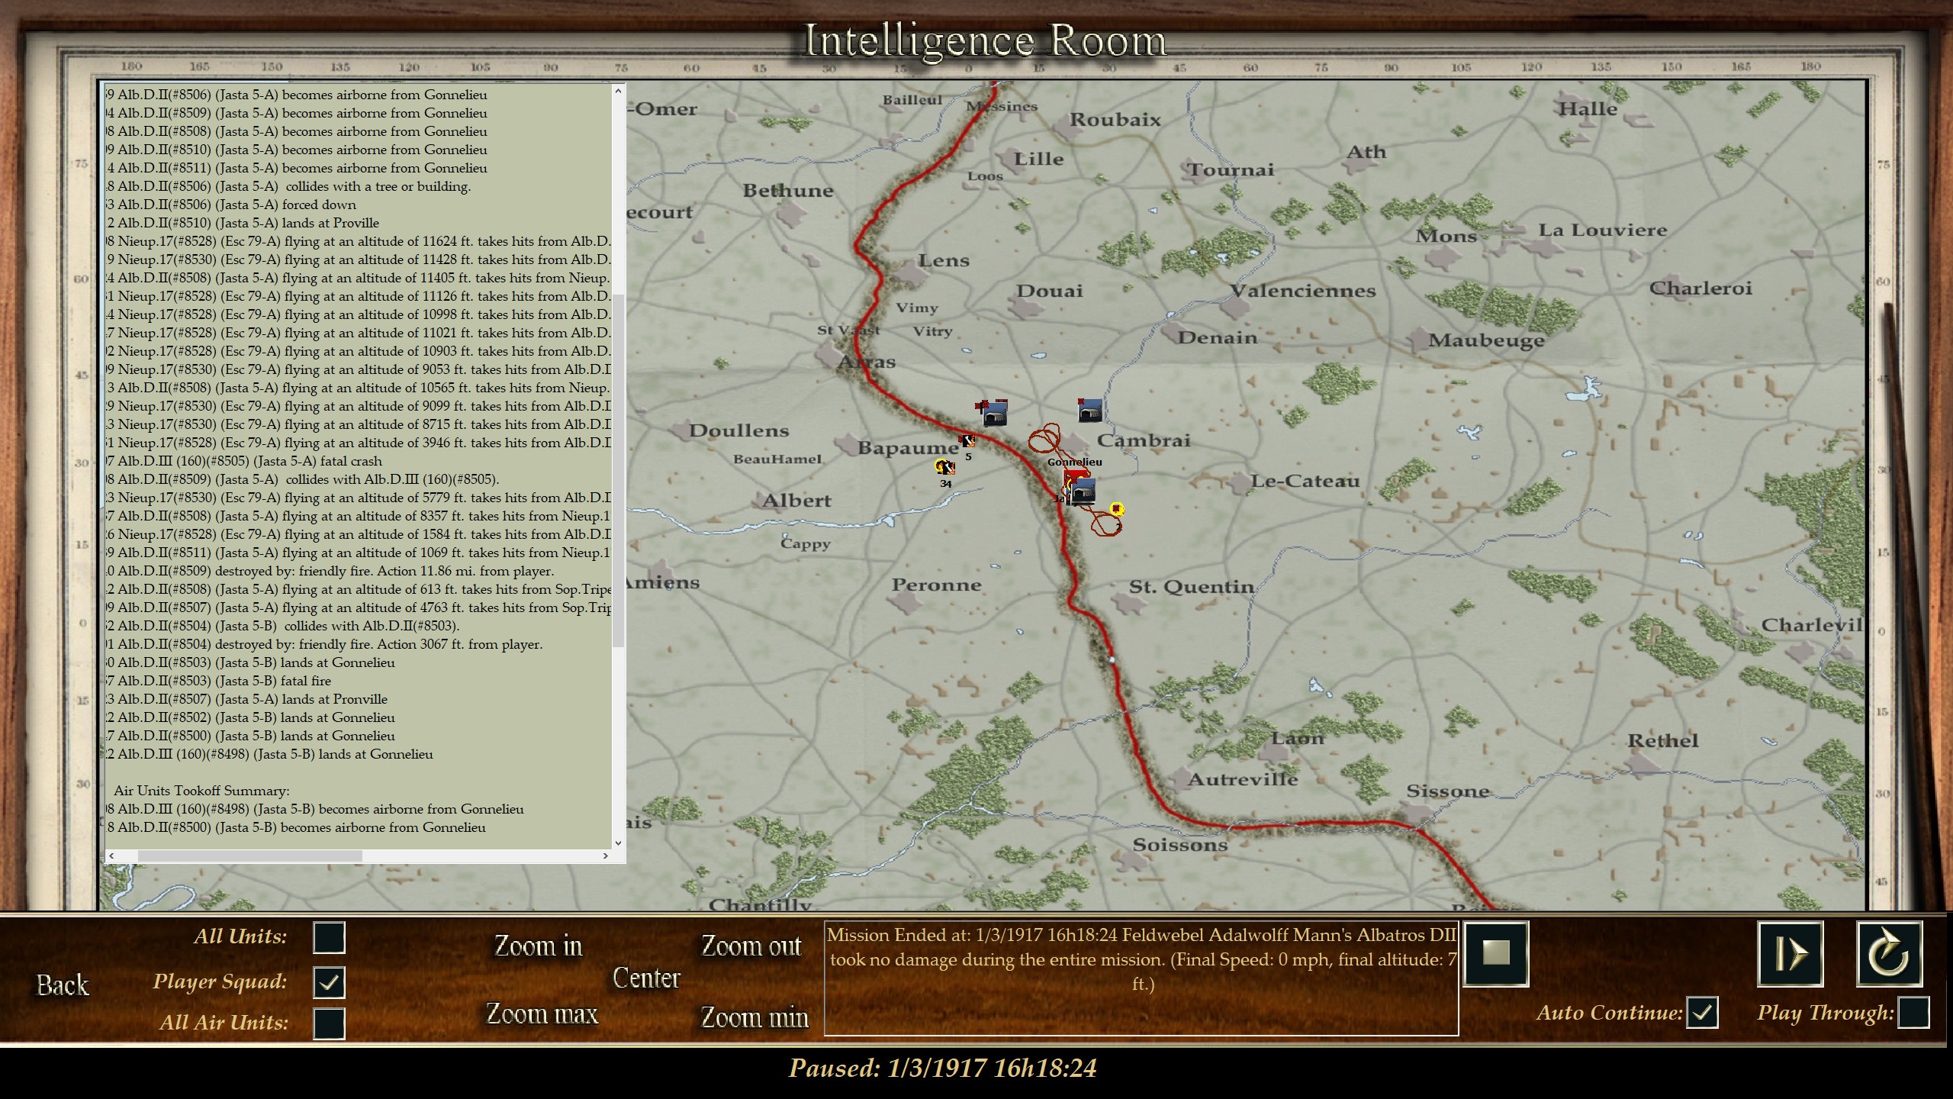Select 'Alb.D.II(#8502) lands at Gonnelieu' entry
Image resolution: width=1953 pixels, height=1099 pixels.
250,717
